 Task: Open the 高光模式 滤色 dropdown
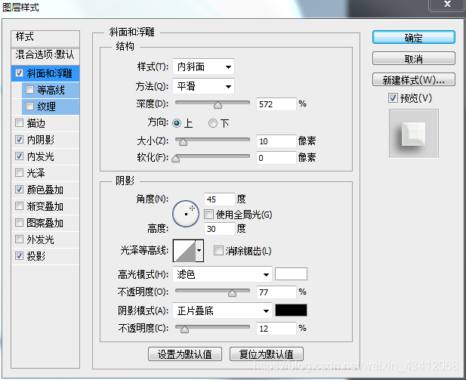click(x=222, y=274)
